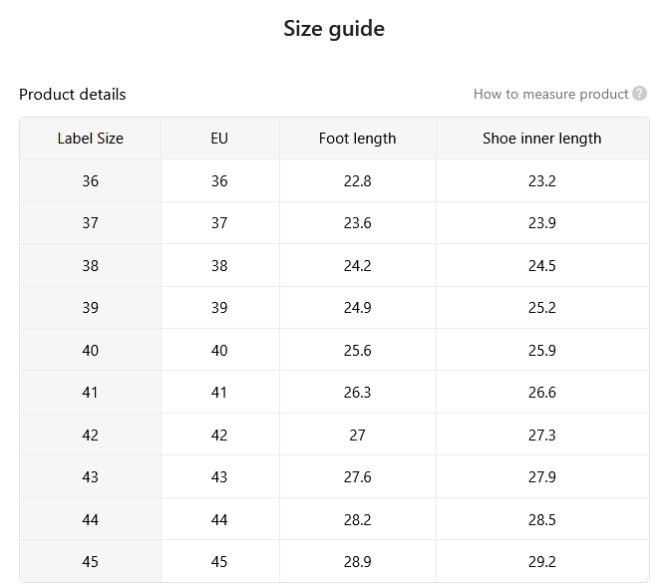Select label size 36 cell

point(91,180)
